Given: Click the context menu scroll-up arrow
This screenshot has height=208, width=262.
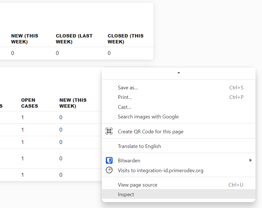Looking at the screenshot, I should 179,73.
